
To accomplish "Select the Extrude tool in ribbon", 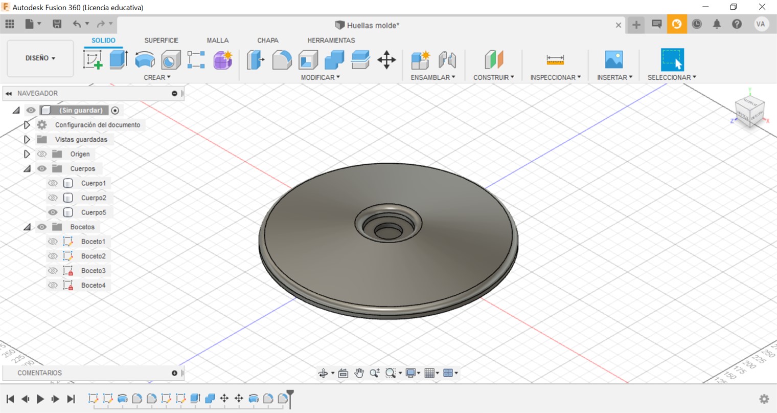I will (118, 60).
